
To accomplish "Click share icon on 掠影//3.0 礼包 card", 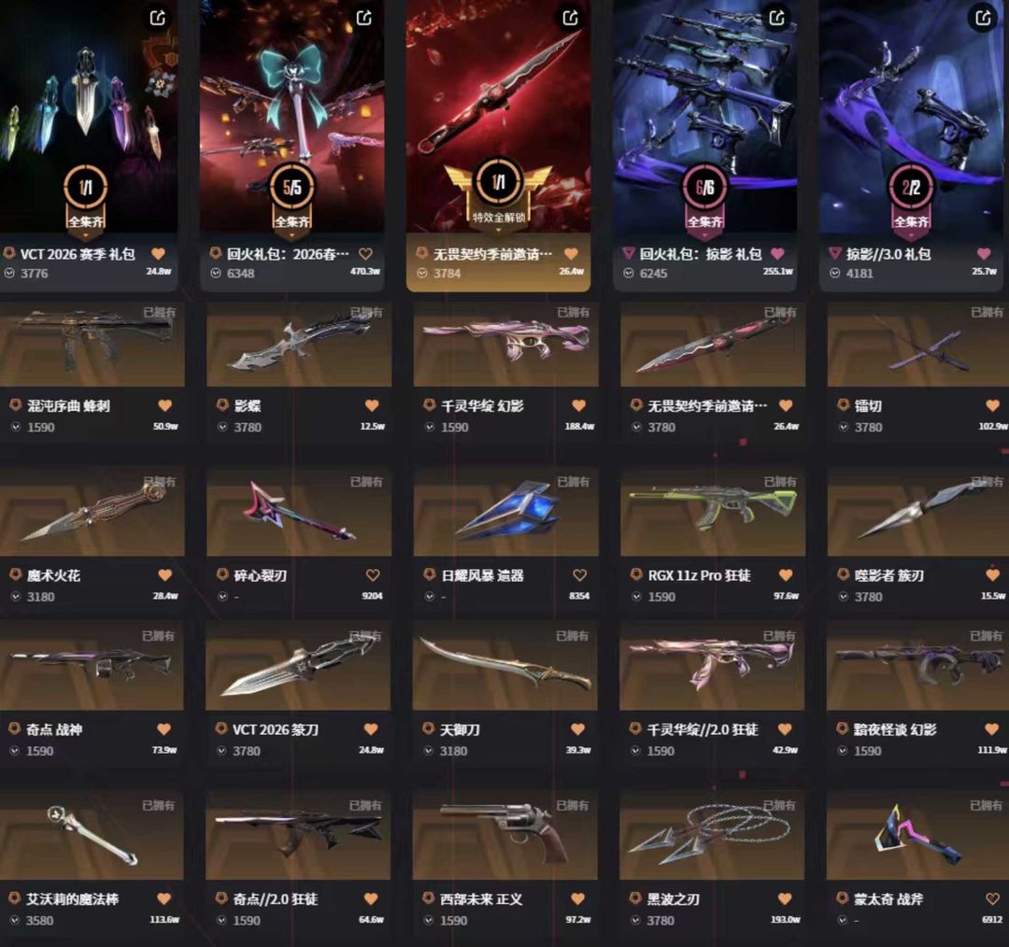I will [983, 18].
